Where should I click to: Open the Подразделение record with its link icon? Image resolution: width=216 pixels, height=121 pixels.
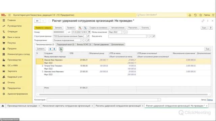point(88,40)
